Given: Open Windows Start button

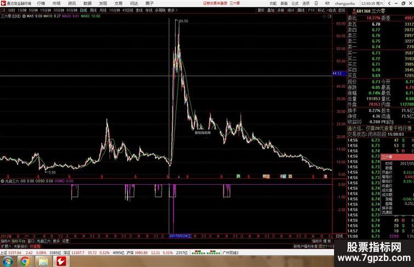Looking at the screenshot, I should 8,262.
